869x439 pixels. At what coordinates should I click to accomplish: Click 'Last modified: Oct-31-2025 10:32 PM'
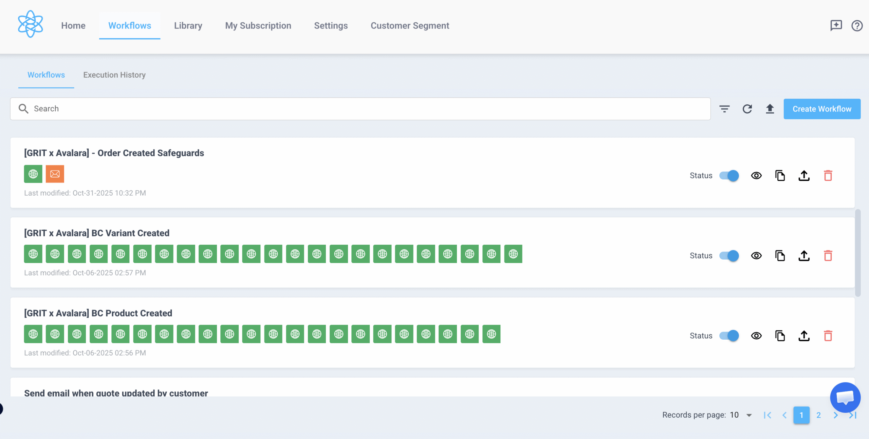tap(85, 193)
